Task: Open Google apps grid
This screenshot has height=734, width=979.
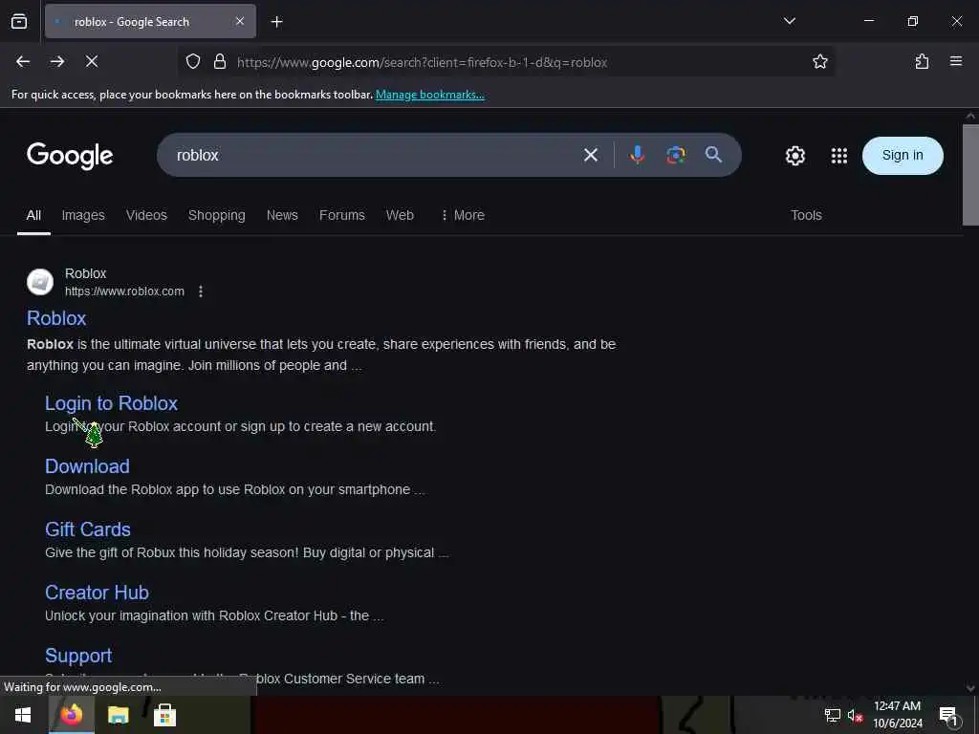Action: pos(839,156)
